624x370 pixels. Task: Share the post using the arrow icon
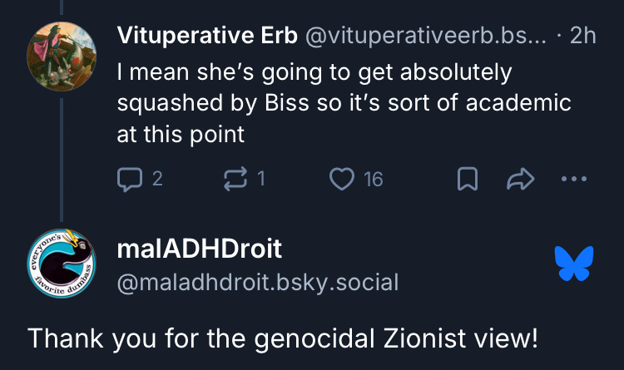click(520, 179)
